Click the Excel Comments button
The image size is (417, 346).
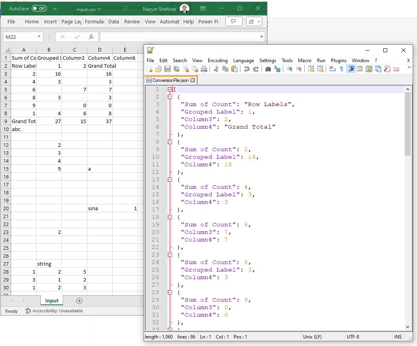tap(234, 21)
